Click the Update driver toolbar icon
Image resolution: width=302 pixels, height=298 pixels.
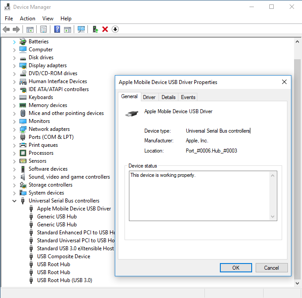(95, 29)
